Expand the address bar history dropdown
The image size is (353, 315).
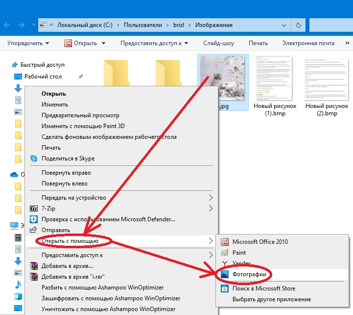284,26
